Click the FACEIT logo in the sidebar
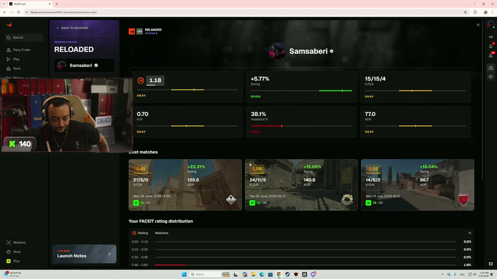This screenshot has width=497, height=279. (x=9, y=25)
